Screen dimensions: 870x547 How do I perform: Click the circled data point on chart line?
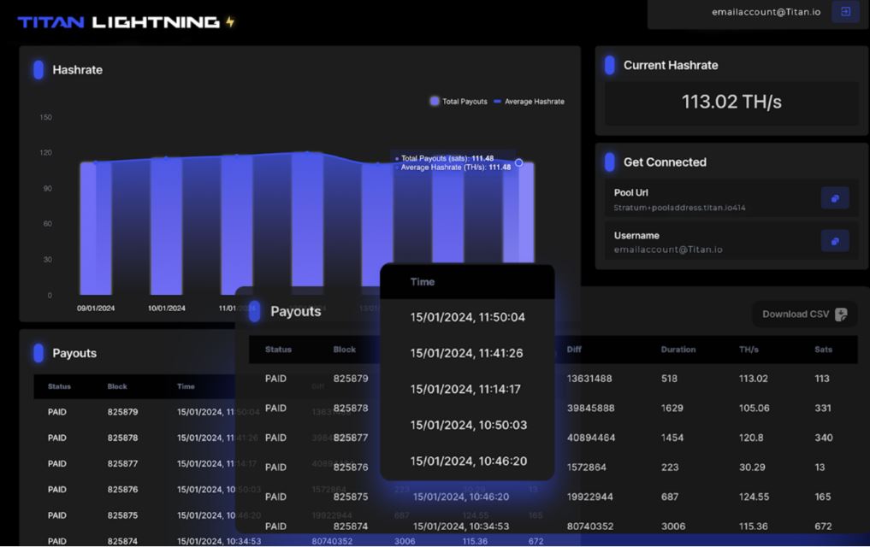click(x=518, y=163)
